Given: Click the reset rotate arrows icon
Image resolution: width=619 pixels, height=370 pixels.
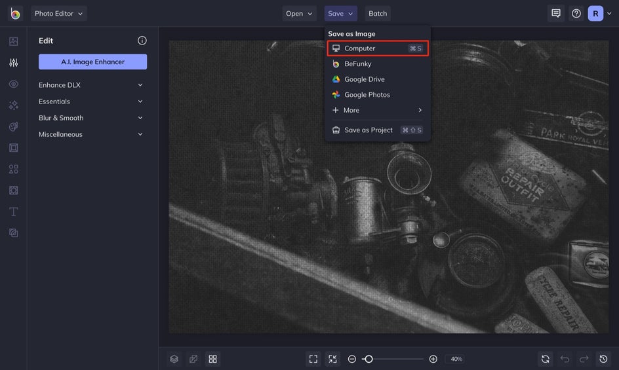Looking at the screenshot, I should [545, 359].
